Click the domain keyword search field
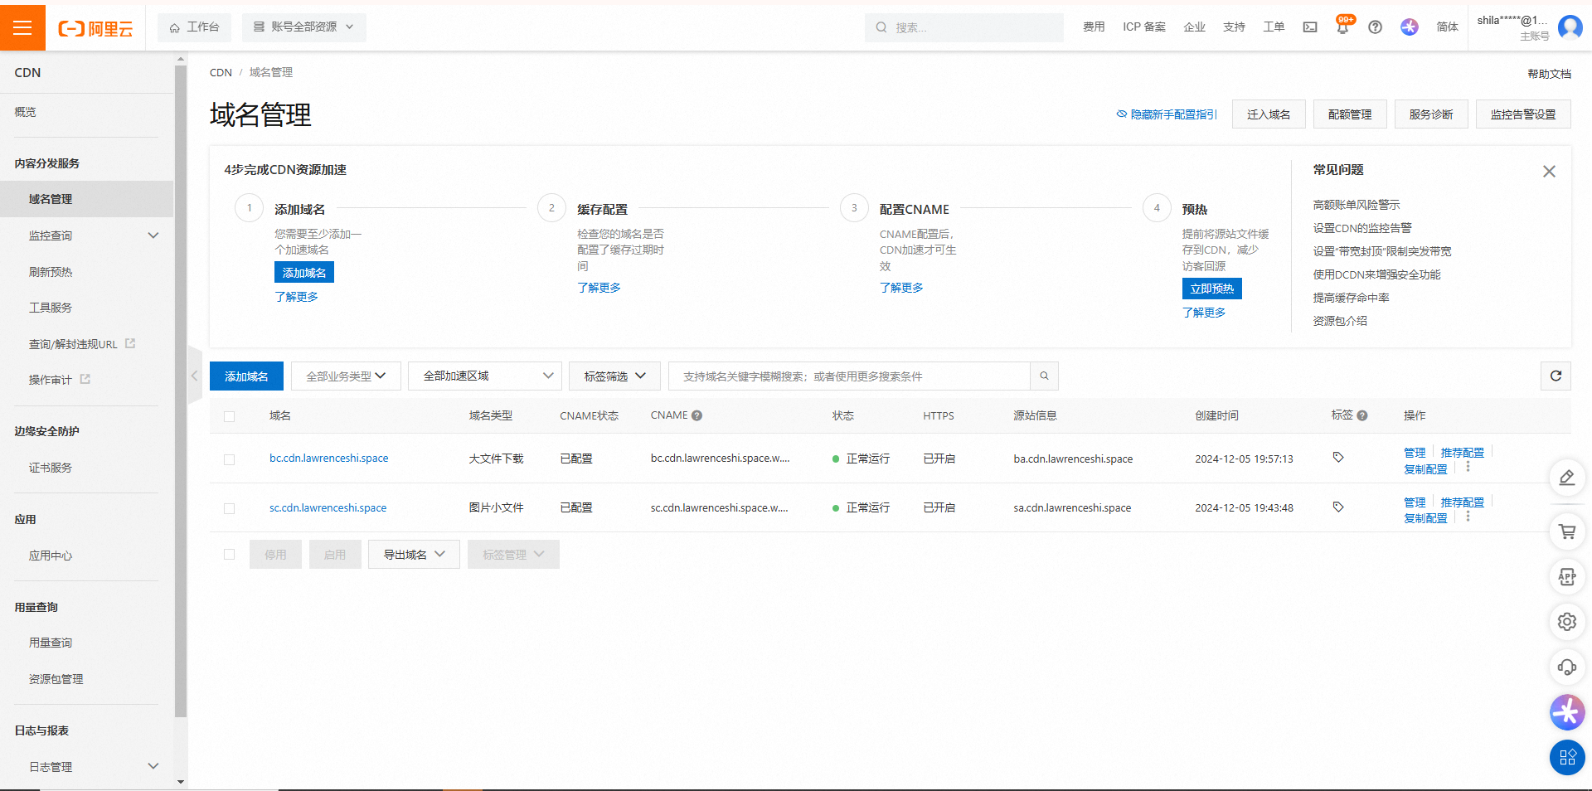The height and width of the screenshot is (791, 1592). (849, 376)
